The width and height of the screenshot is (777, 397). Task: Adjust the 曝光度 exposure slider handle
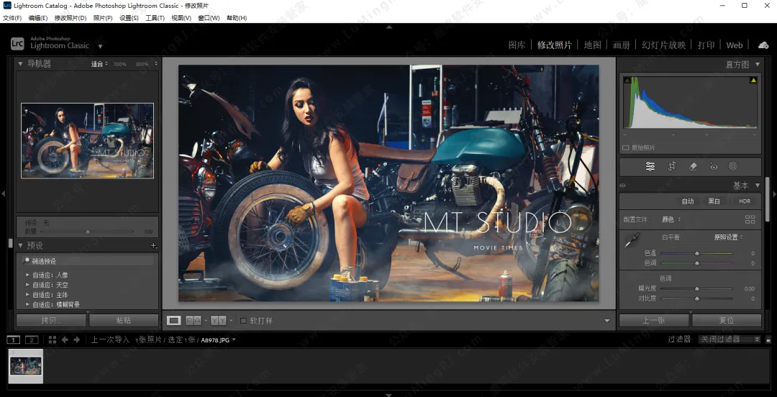(696, 288)
